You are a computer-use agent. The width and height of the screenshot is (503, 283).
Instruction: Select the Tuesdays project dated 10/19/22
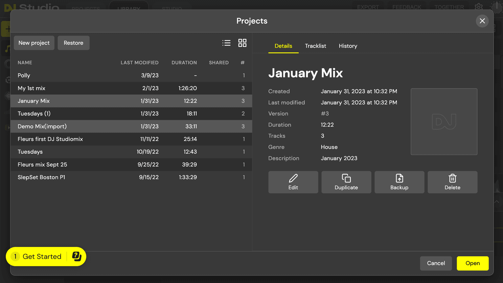131,152
